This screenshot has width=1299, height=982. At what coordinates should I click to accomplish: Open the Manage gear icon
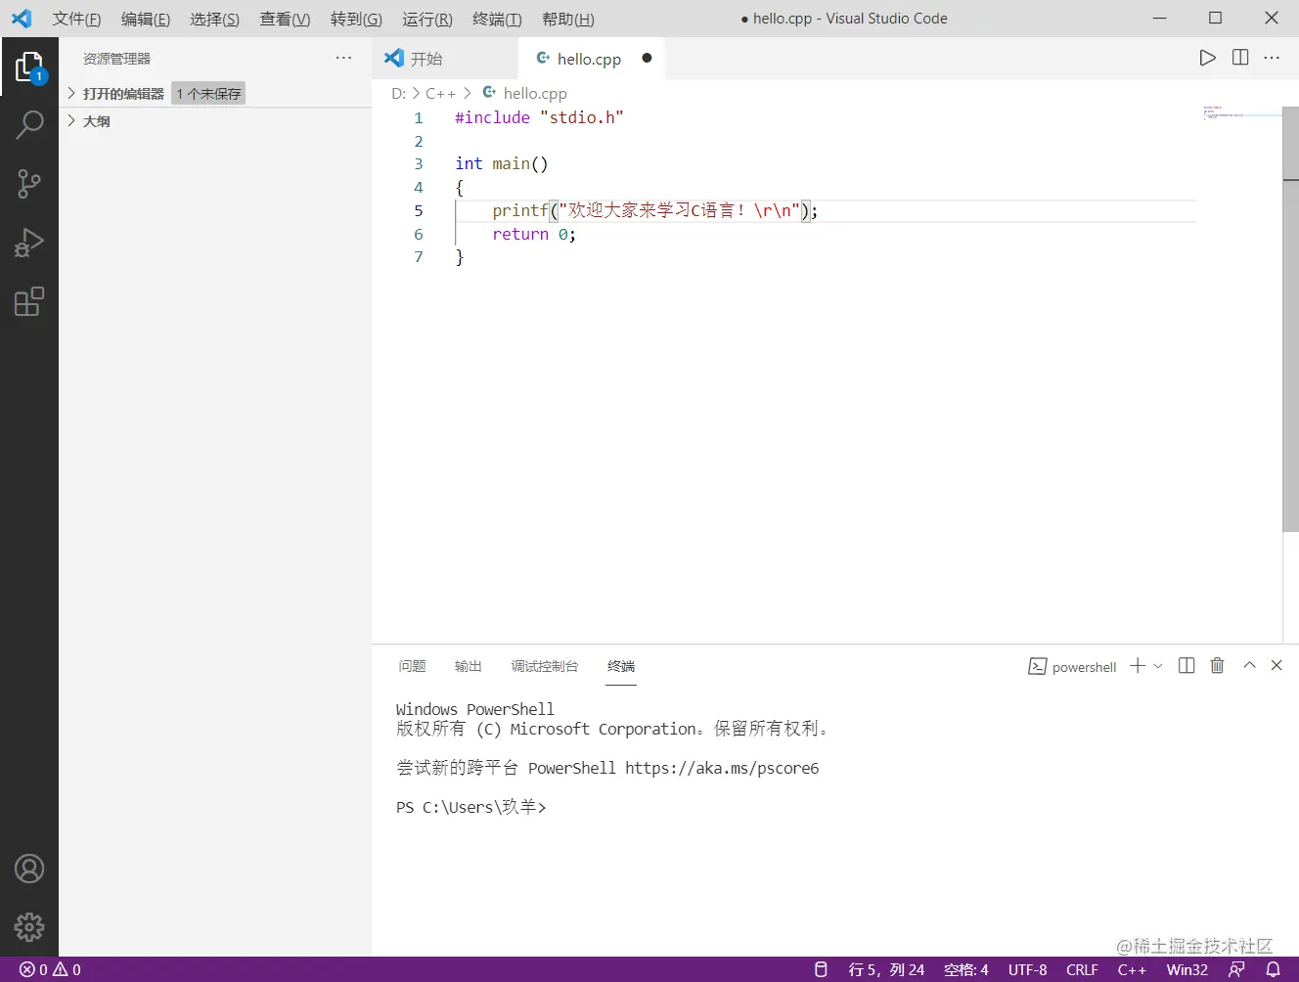click(x=29, y=927)
